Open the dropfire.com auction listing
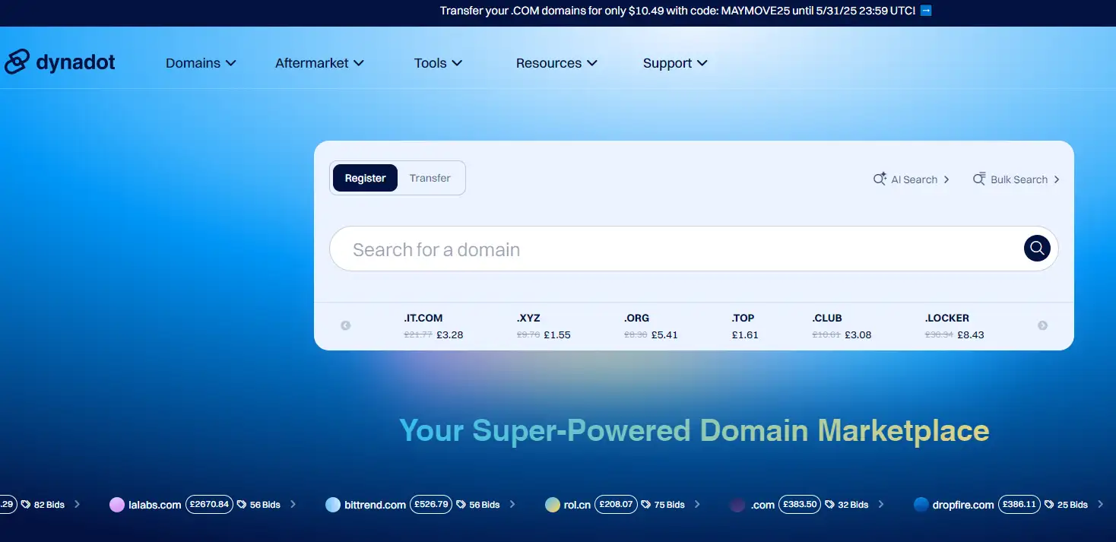Image resolution: width=1116 pixels, height=542 pixels. pos(963,505)
